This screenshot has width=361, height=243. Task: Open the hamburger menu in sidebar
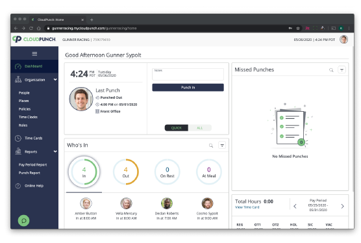(x=34, y=54)
